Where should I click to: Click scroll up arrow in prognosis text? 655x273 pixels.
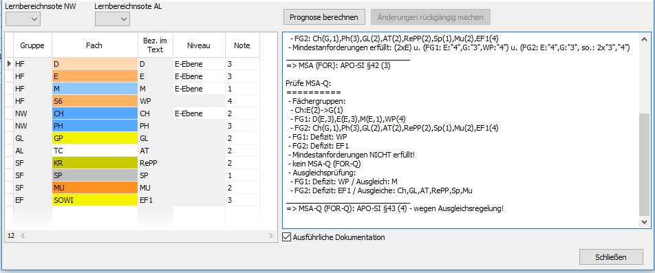pos(645,39)
